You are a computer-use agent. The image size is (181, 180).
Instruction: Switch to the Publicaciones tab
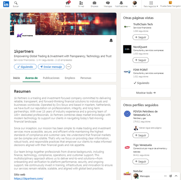point(51,78)
